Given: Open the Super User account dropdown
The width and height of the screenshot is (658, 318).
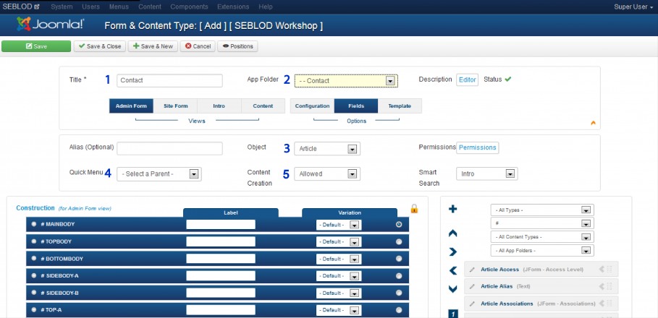Looking at the screenshot, I should pos(633,7).
